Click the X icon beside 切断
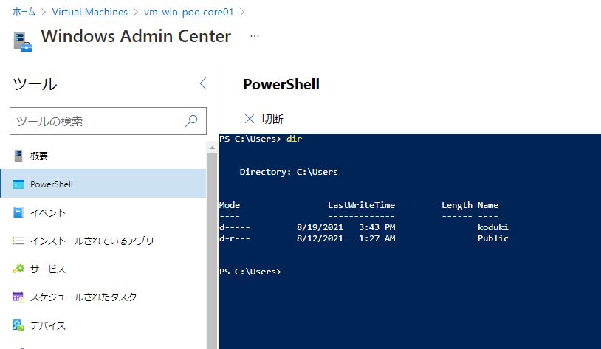Viewport: 601px width, 349px height. coord(250,119)
